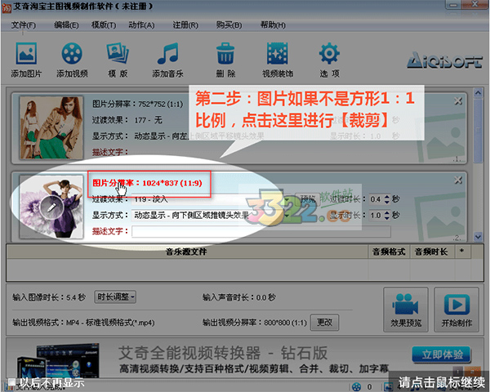Viewport: 490px width, 392px height.
Task: Open the 选项 gear settings icon
Action: click(329, 54)
